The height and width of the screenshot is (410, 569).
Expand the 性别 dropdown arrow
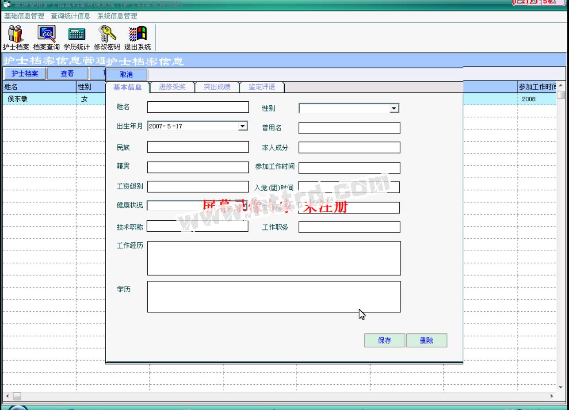[x=394, y=108]
